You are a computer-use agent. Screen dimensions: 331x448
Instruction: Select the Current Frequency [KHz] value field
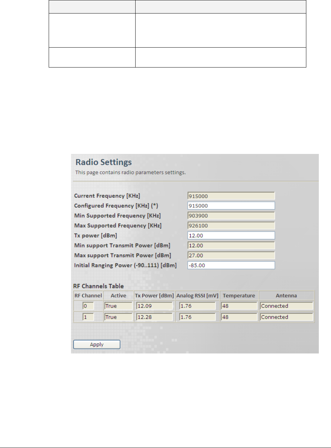click(x=231, y=196)
